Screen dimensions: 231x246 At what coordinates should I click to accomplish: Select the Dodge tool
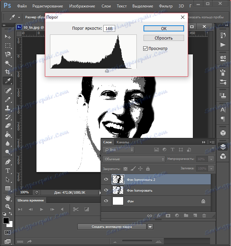8,152
